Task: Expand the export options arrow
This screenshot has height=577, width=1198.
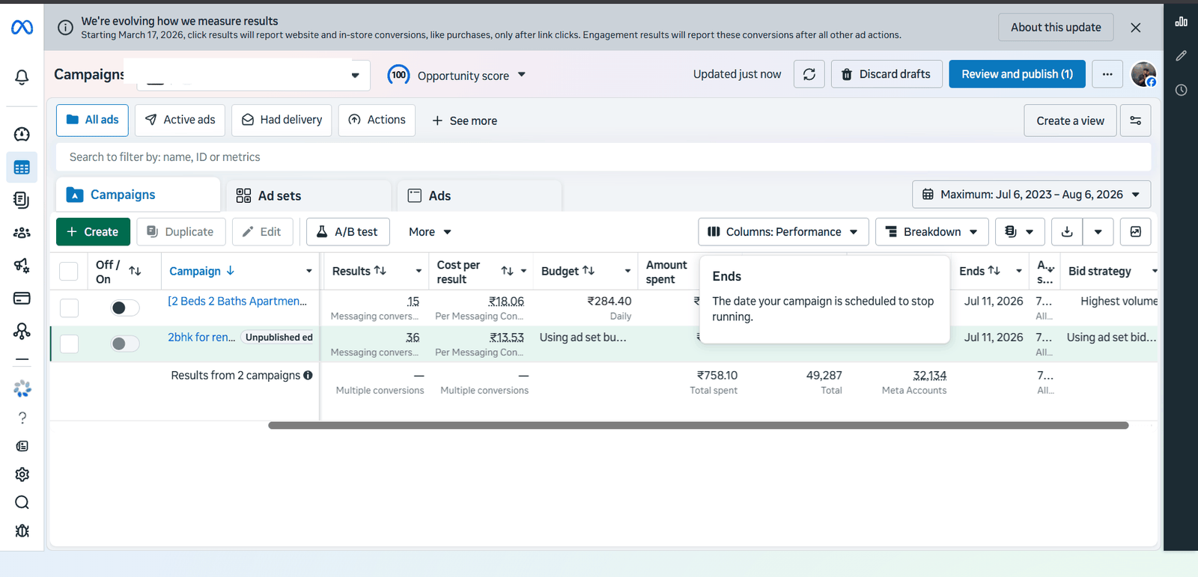Action: click(x=1098, y=232)
